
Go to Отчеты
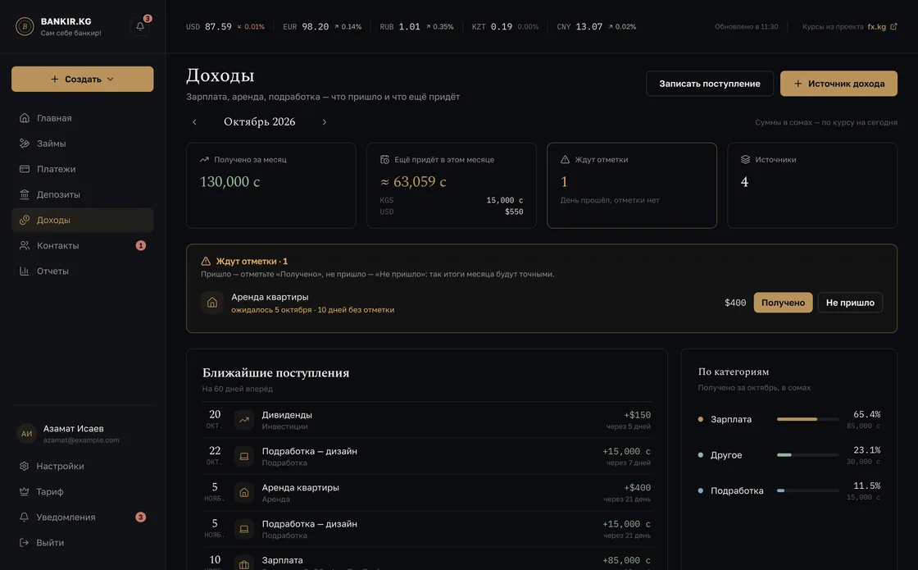[x=83, y=271]
